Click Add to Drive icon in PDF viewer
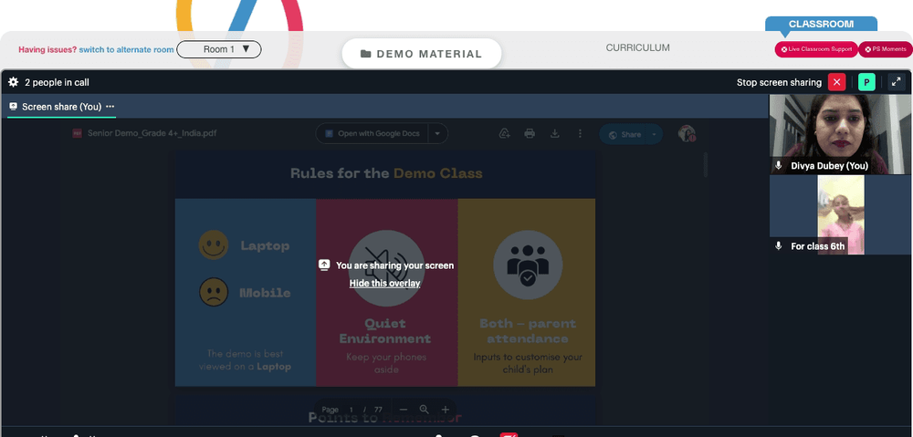 505,134
